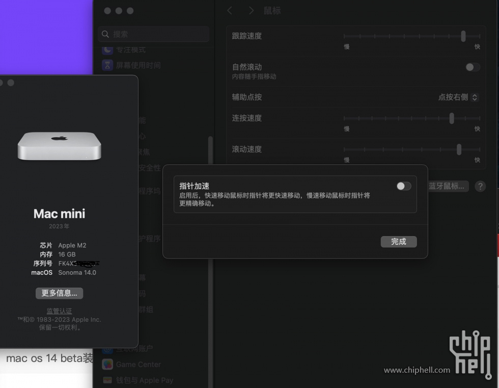Click the 蓝牙鼠标 setup button
499x388 pixels.
[449, 186]
